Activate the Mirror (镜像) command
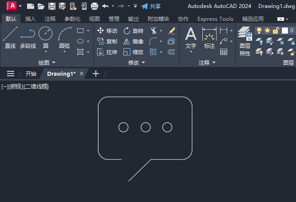Image resolution: width=296 pixels, height=202 pixels. coord(133,41)
